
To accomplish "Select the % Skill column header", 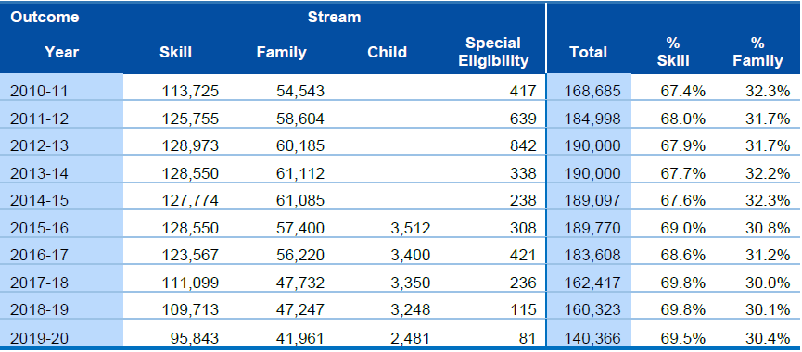I will pyautogui.click(x=673, y=52).
